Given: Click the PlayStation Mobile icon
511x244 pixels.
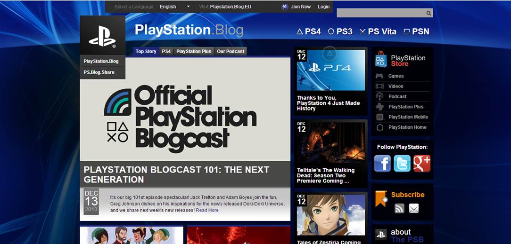Looking at the screenshot, I should tap(379, 117).
